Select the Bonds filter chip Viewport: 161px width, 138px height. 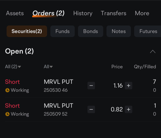click(x=91, y=31)
